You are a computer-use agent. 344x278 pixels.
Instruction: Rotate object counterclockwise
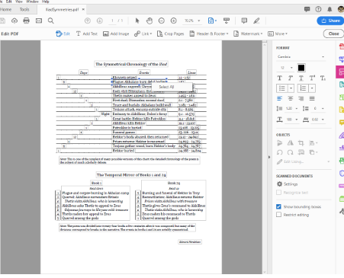pyautogui.click(x=280, y=152)
